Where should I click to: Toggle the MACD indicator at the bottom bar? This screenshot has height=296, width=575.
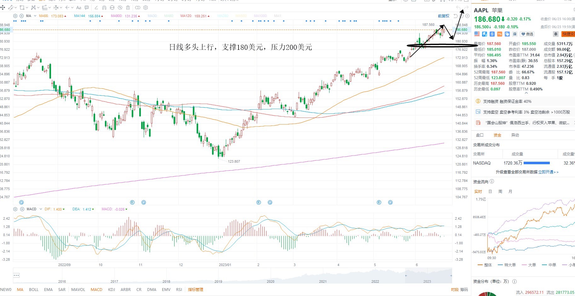click(x=96, y=289)
